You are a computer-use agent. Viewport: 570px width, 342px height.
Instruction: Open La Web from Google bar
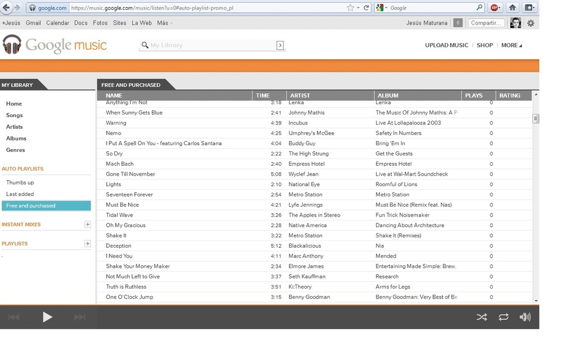[141, 23]
